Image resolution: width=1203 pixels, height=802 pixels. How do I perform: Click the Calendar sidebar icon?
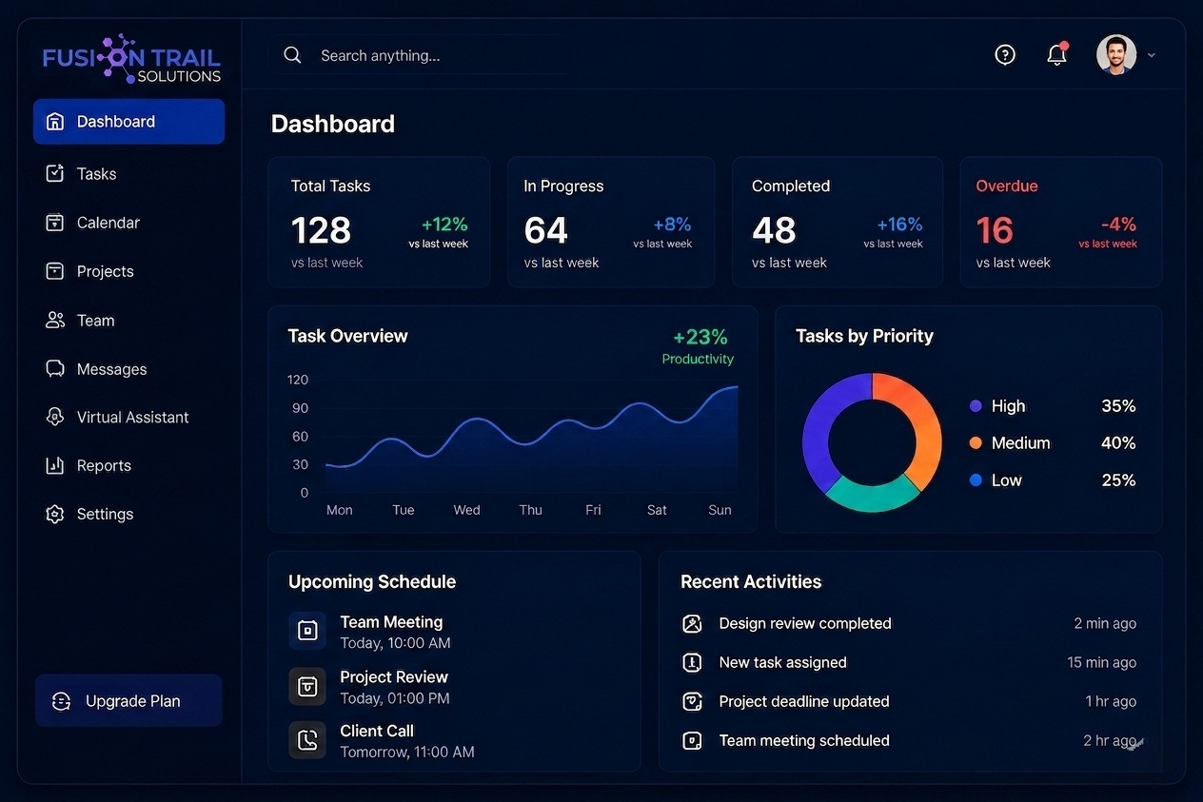click(55, 223)
